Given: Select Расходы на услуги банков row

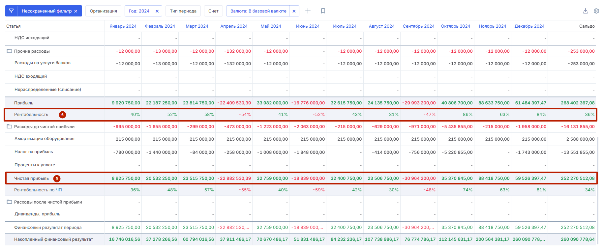Looking at the screenshot, I should (42, 63).
